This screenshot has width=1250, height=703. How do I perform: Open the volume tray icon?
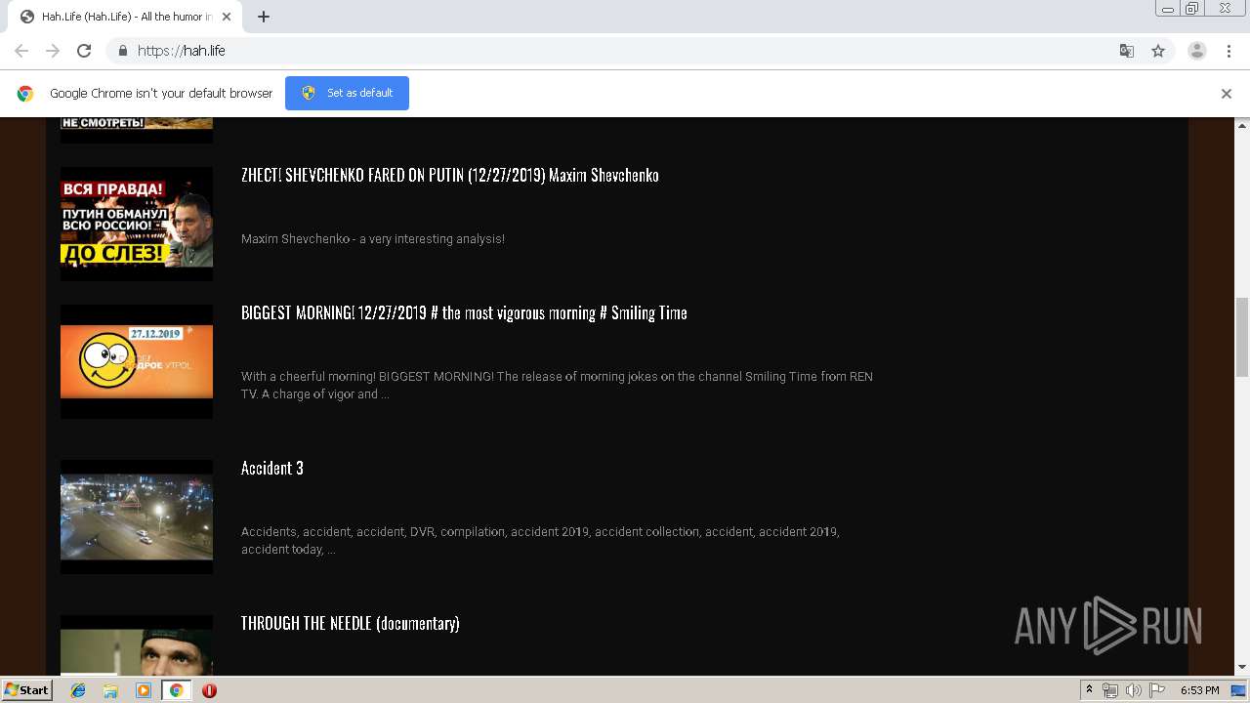pyautogui.click(x=1133, y=690)
